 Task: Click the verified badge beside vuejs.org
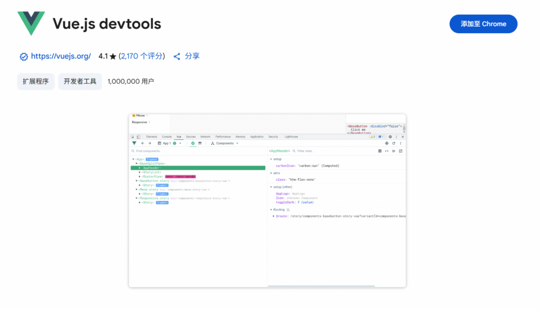click(24, 56)
